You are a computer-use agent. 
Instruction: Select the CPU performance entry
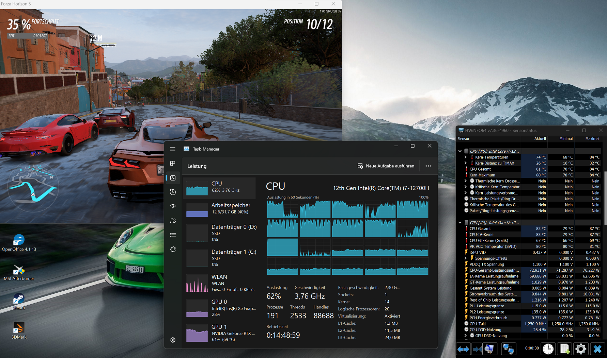point(219,188)
